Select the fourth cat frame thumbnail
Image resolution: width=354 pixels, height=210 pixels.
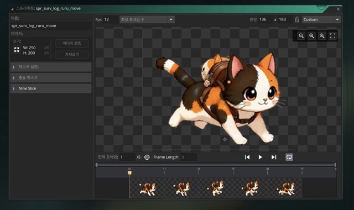click(x=251, y=188)
